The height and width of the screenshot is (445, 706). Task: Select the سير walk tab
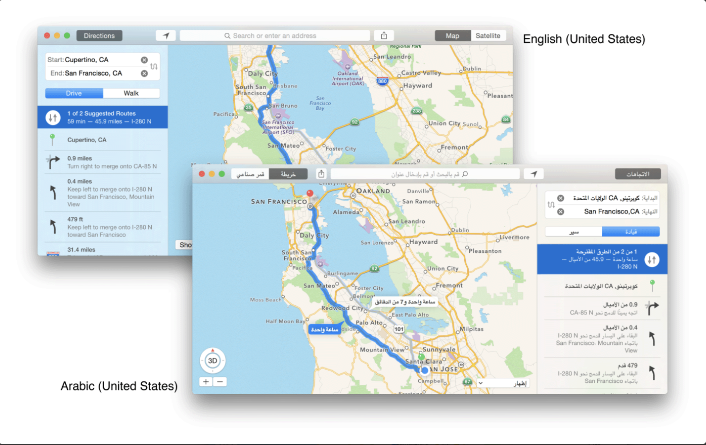pos(573,232)
